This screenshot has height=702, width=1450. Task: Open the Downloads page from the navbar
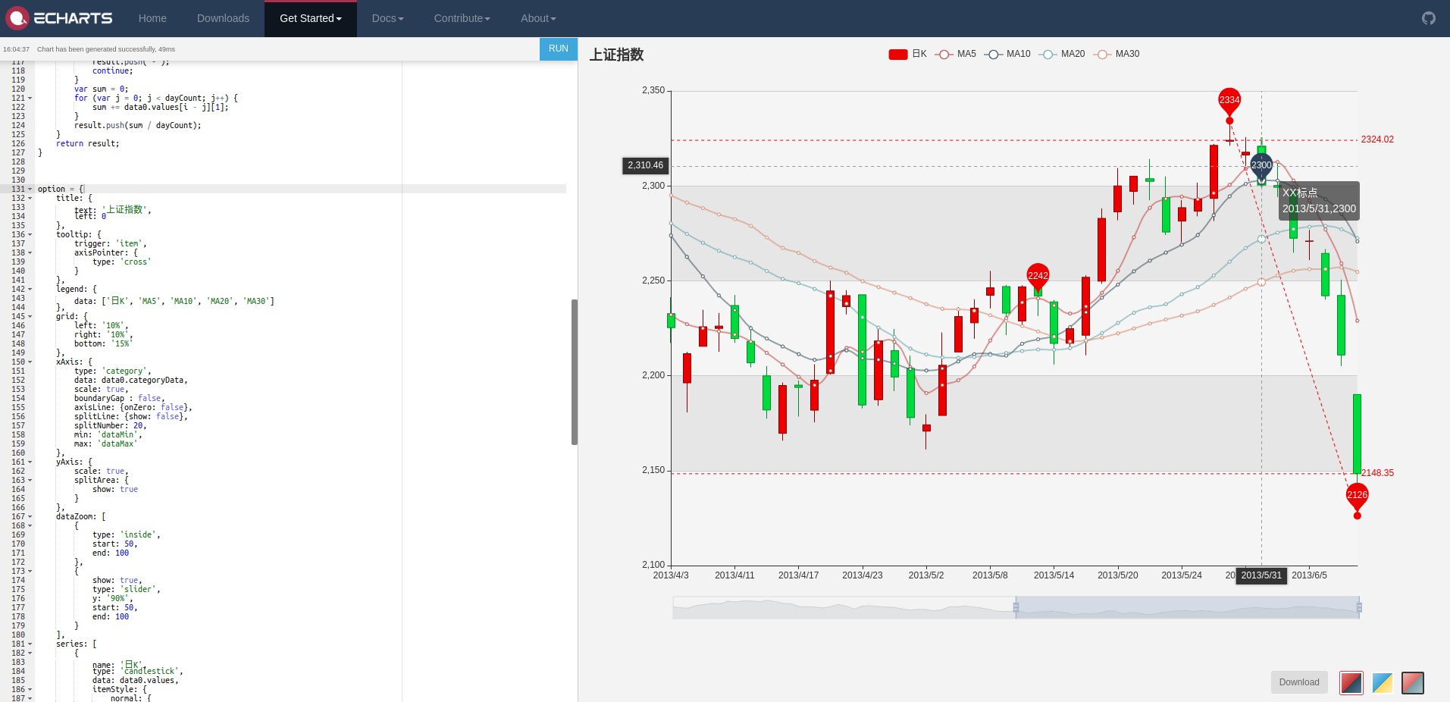223,18
